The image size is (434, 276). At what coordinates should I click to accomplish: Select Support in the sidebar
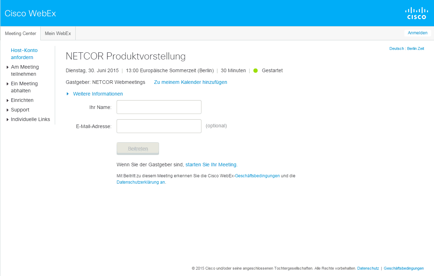(x=20, y=110)
